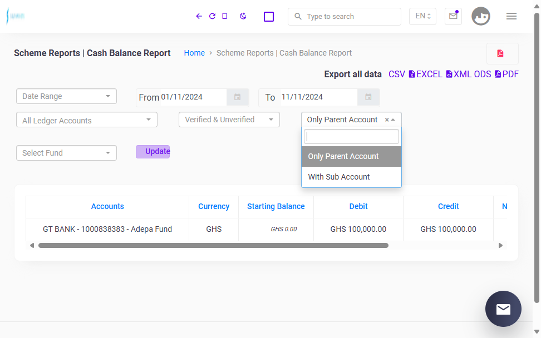Screen dimensions: 541x338
Task: Export all data as EXCEL
Action: coord(425,74)
